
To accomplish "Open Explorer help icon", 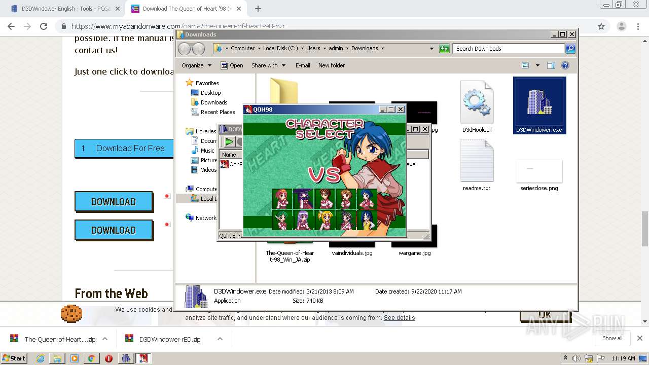I will [565, 65].
